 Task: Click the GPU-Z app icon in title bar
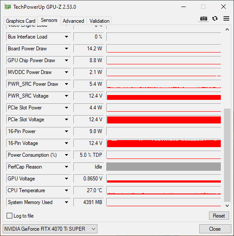8,7
